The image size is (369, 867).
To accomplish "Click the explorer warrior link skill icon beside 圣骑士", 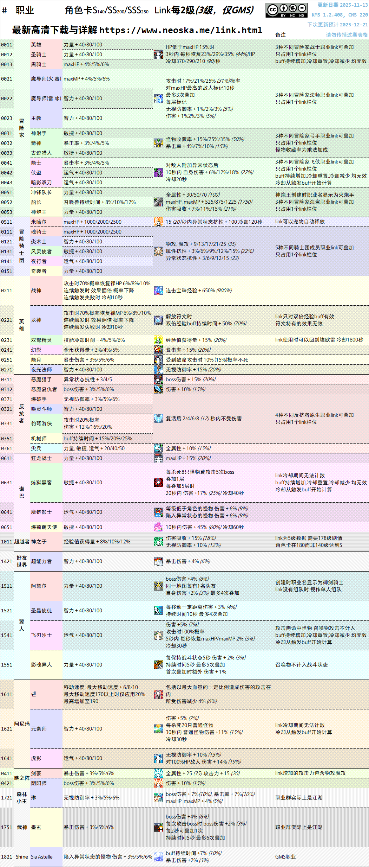I will click(x=158, y=55).
